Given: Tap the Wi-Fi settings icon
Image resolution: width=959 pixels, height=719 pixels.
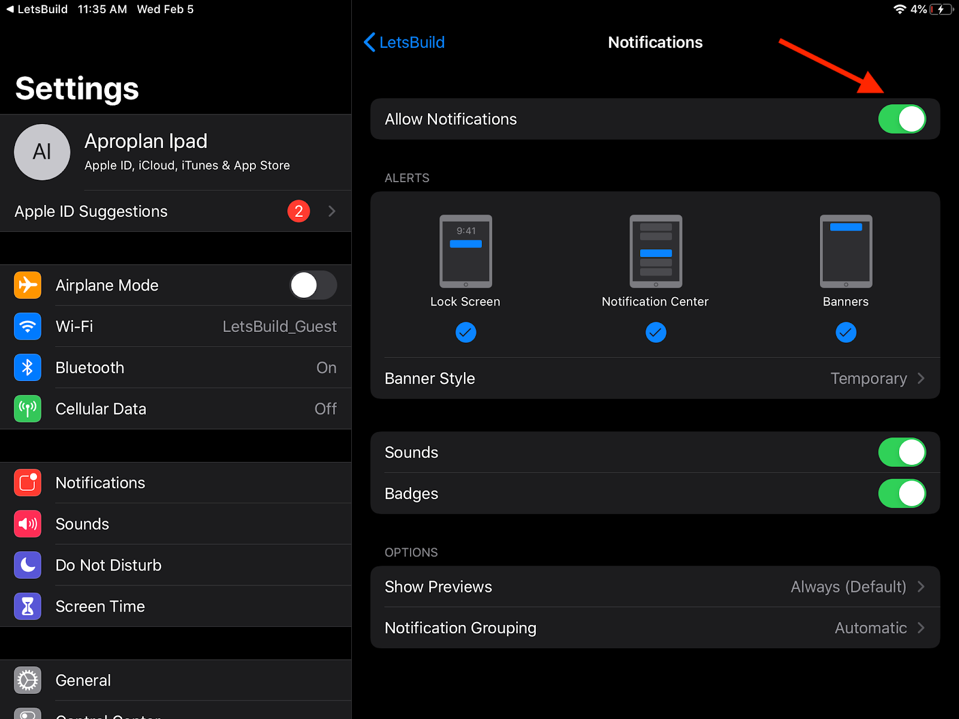Looking at the screenshot, I should [x=28, y=327].
